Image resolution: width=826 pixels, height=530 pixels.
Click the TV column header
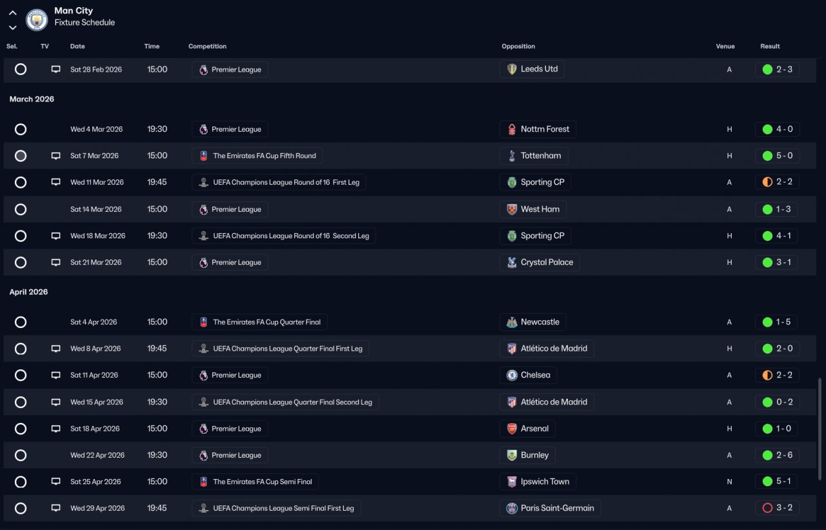pyautogui.click(x=45, y=46)
